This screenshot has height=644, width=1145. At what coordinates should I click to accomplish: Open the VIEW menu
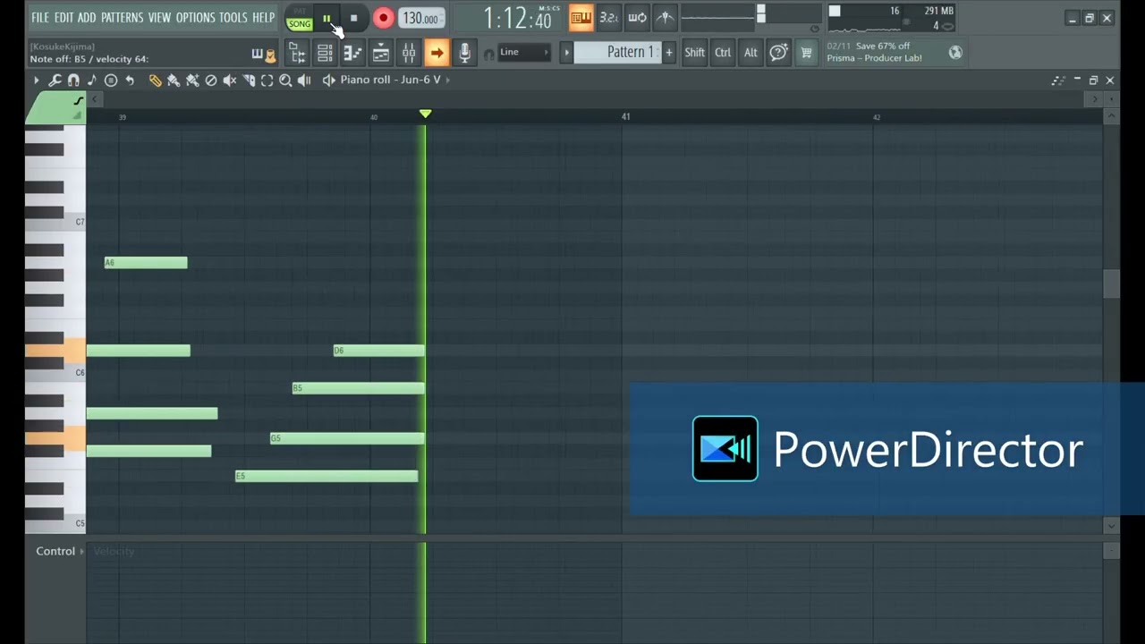pos(159,18)
